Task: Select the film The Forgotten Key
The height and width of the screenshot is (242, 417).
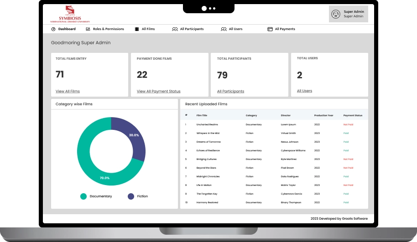Action: (207, 194)
